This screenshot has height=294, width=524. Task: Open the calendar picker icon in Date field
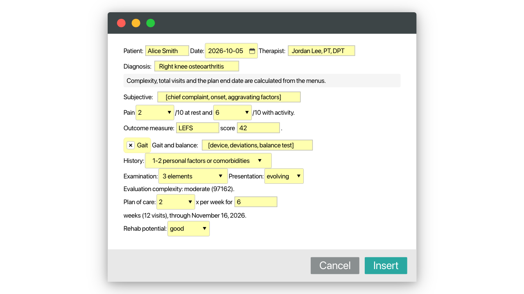point(252,51)
